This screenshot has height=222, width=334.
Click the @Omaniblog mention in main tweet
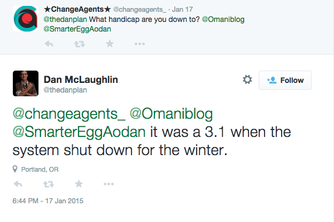pos(172,114)
